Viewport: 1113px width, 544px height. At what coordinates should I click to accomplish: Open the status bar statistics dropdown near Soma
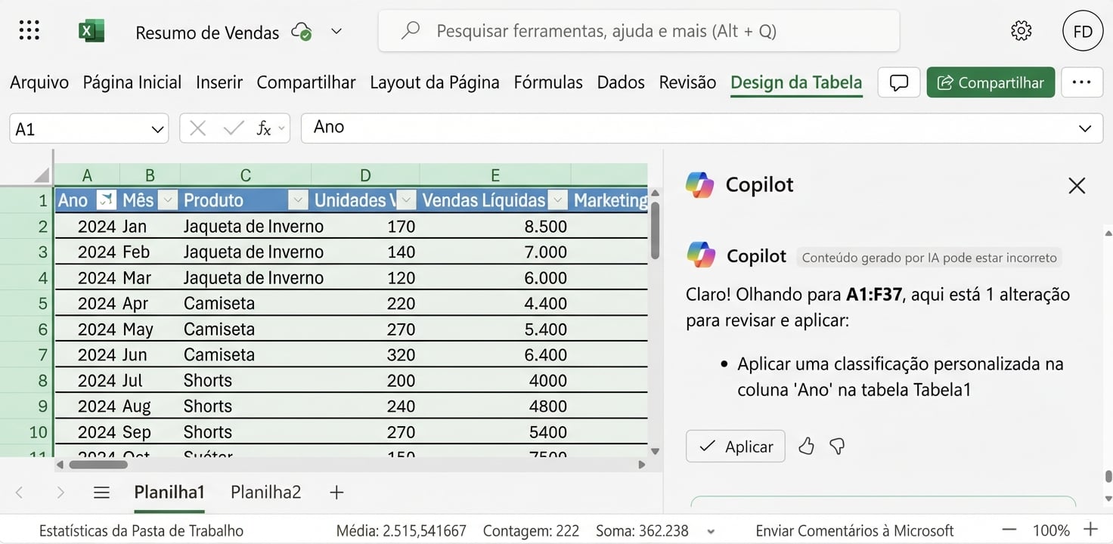[709, 530]
